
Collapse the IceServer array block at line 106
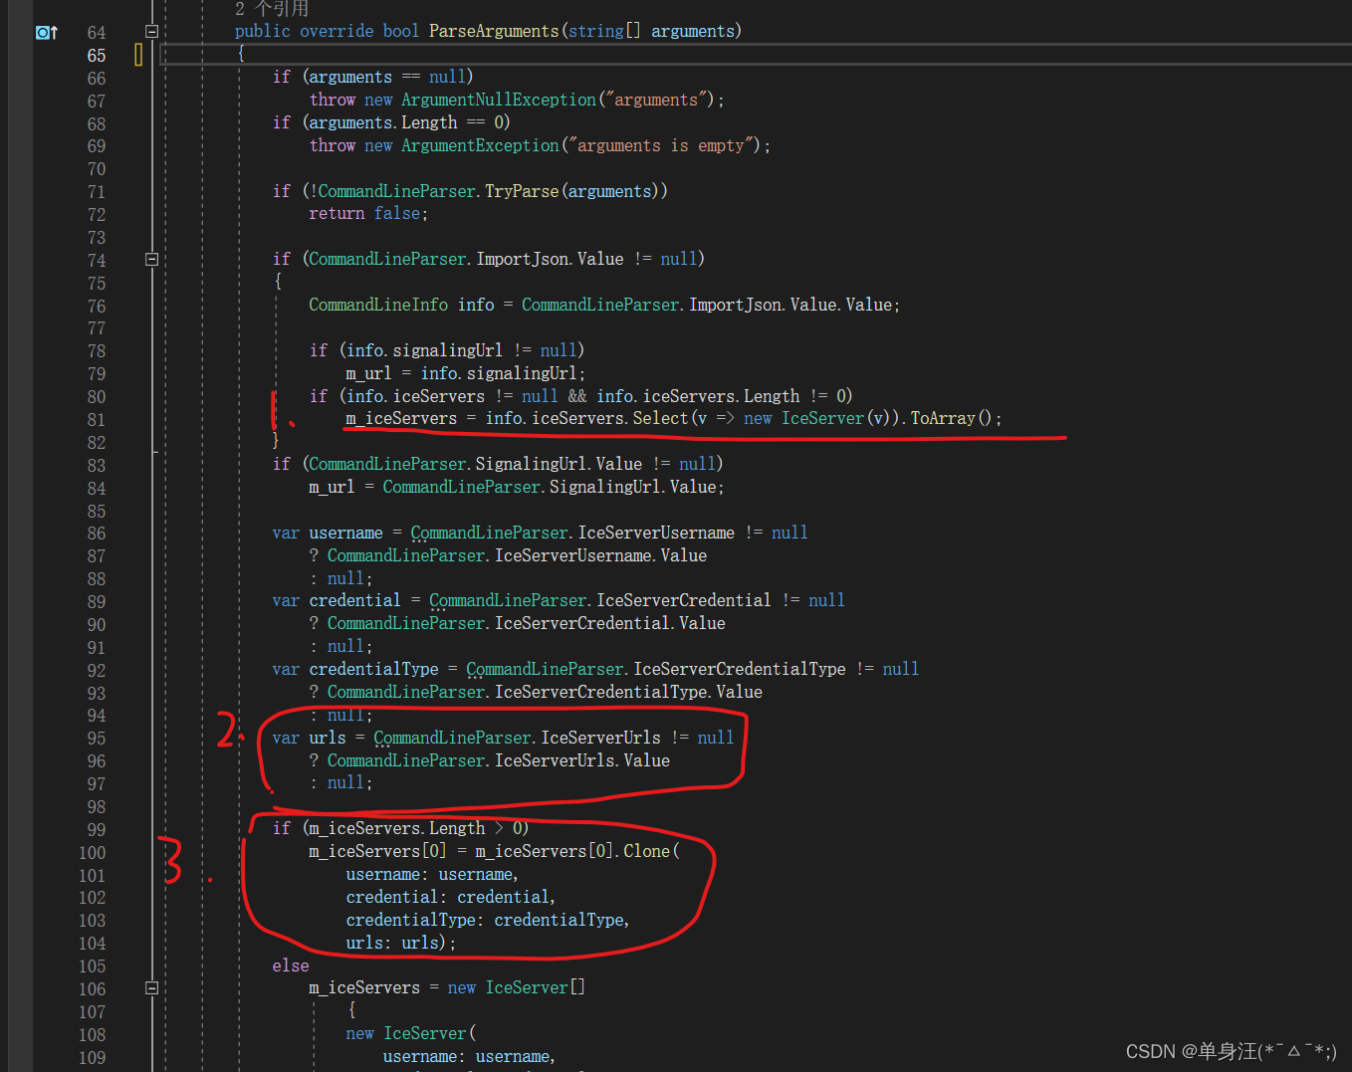[151, 987]
